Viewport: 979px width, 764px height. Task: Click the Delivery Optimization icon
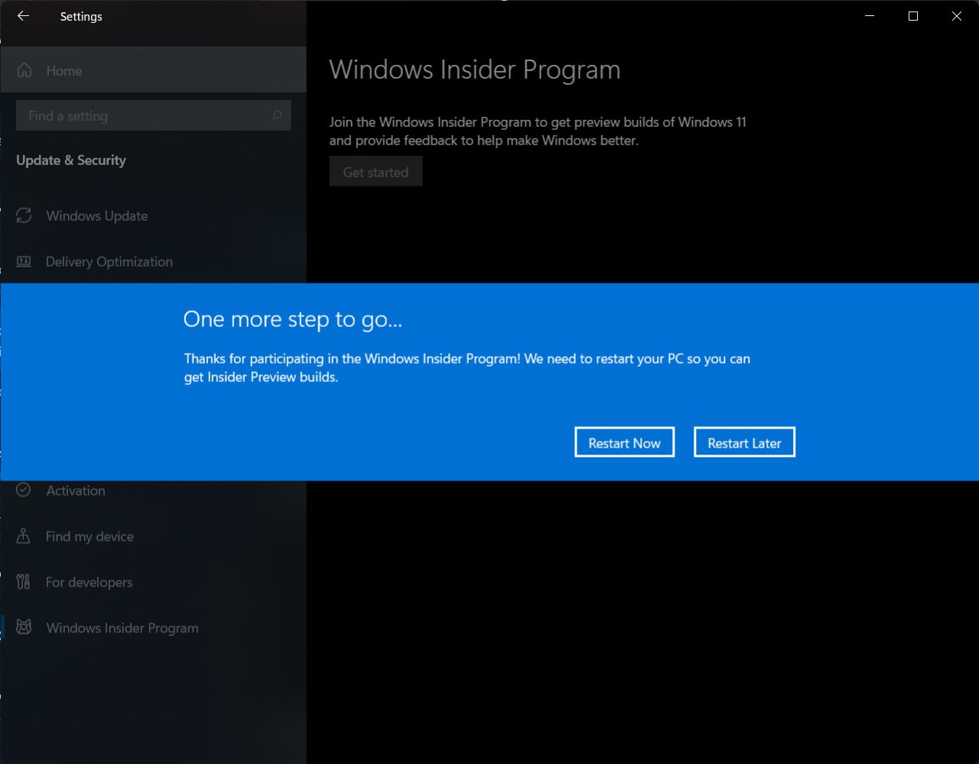coord(24,261)
